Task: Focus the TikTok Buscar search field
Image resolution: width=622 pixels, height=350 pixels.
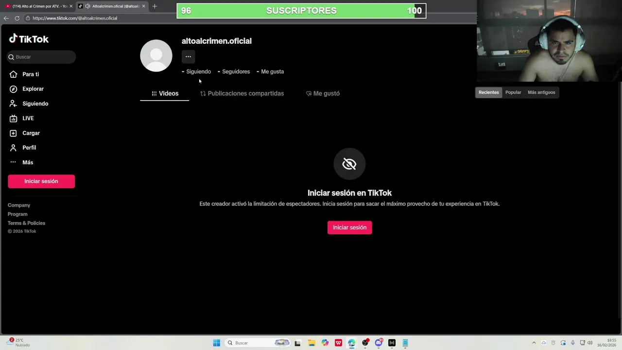Action: point(41,57)
